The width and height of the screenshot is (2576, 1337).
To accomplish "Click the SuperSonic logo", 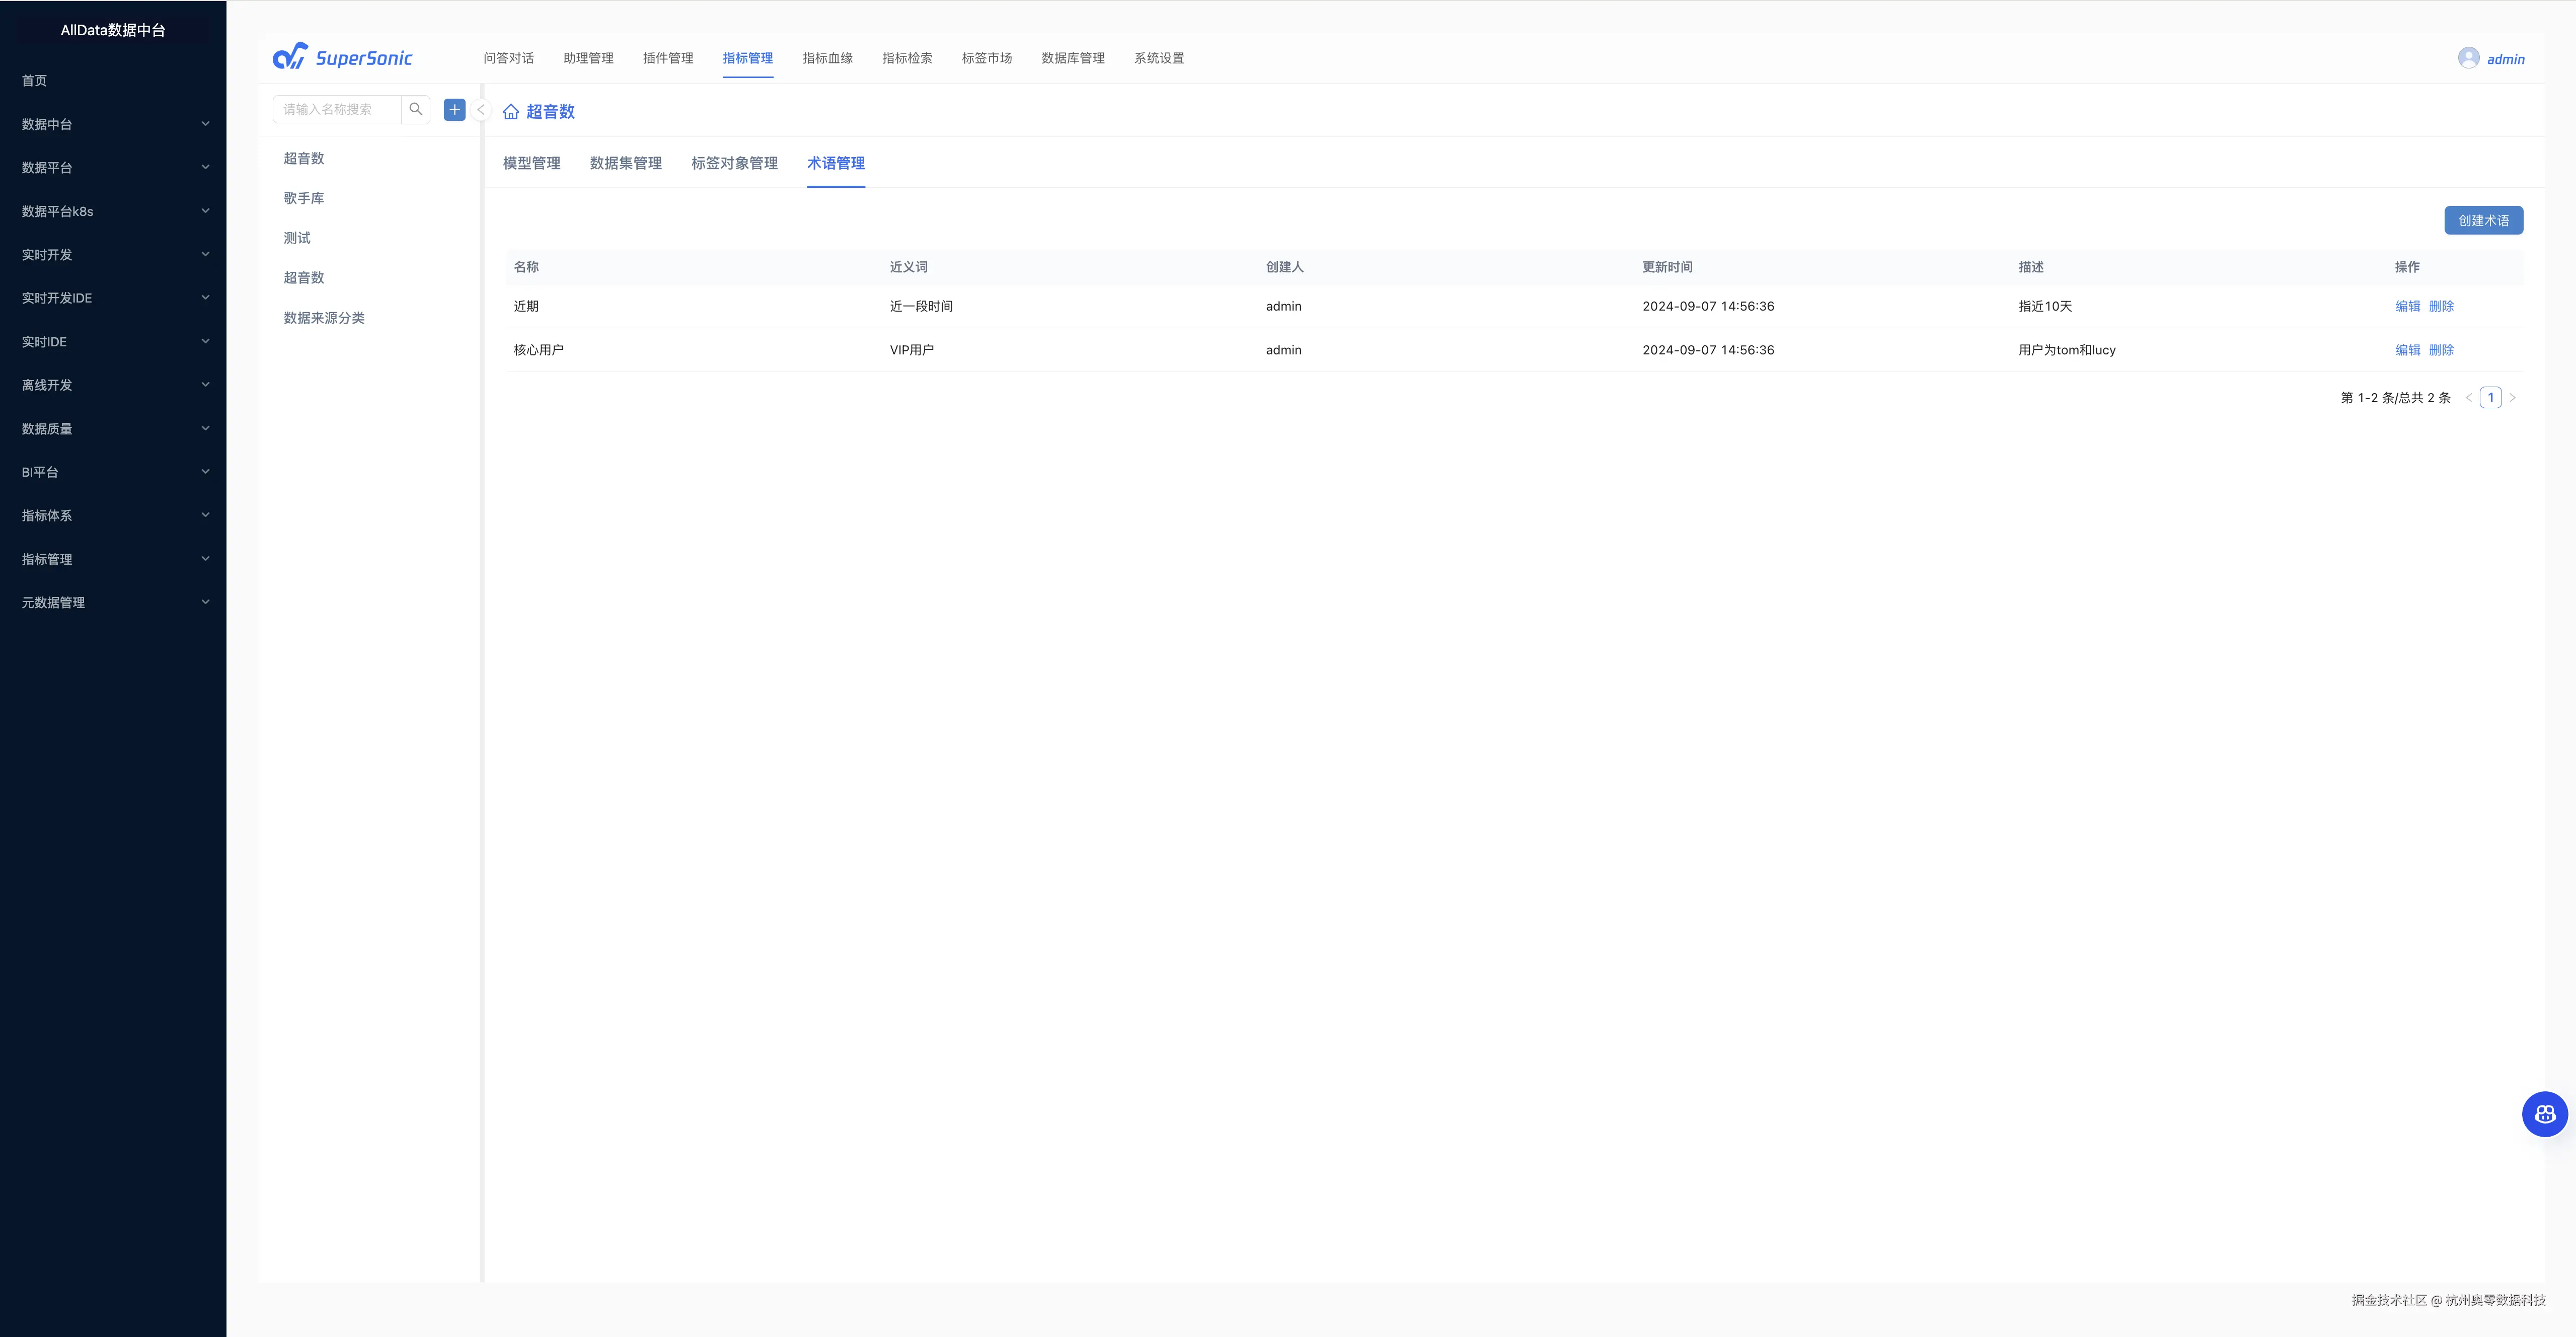I will pyautogui.click(x=343, y=57).
